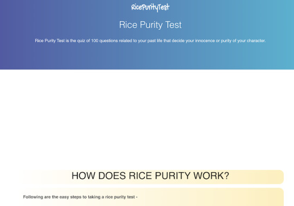Image resolution: width=294 pixels, height=206 pixels.
Task: Click the "Rice Purity Test" main title
Action: 150,25
